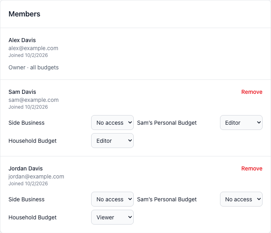The image size is (271, 233).
Task: Click Joined 10/2/2026 under Jordan Davis
Action: (28, 184)
